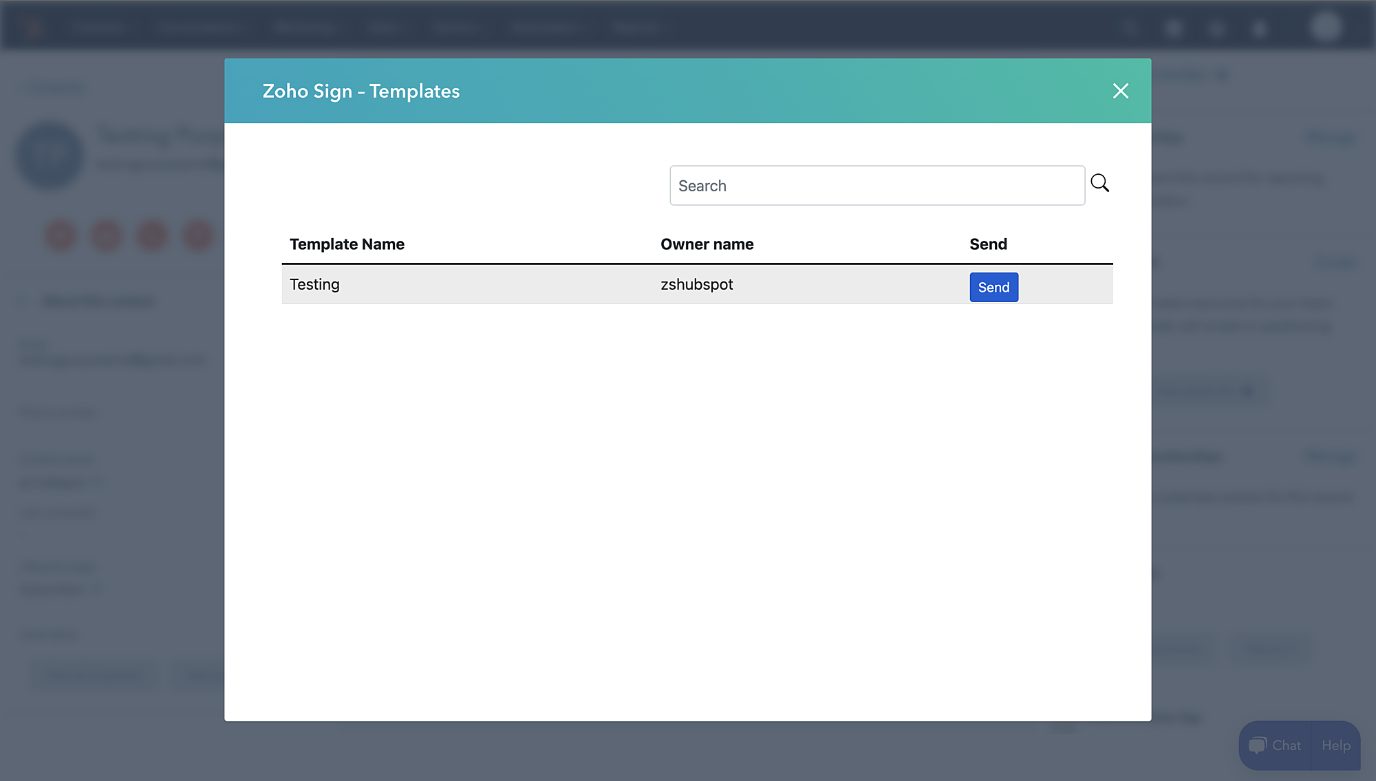This screenshot has width=1376, height=781.
Task: Click the Owner name column header
Action: tap(707, 244)
